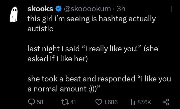Click the 1,686 likes count

pyautogui.click(x=110, y=102)
